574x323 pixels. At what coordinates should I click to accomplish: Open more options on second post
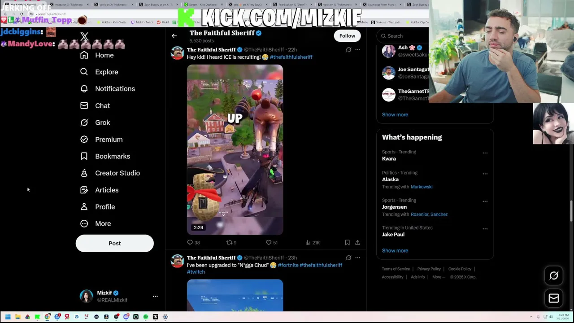357,258
